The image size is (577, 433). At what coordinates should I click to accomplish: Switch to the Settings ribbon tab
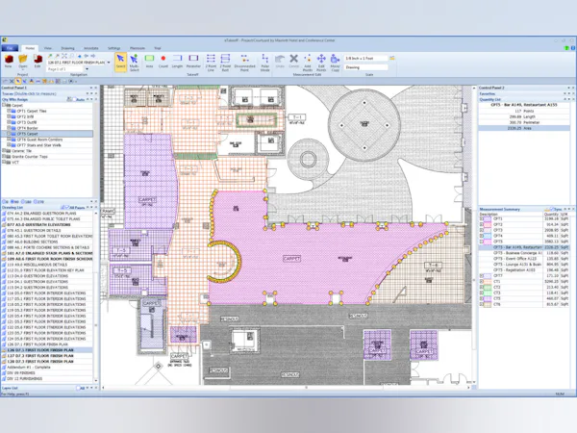(x=114, y=48)
